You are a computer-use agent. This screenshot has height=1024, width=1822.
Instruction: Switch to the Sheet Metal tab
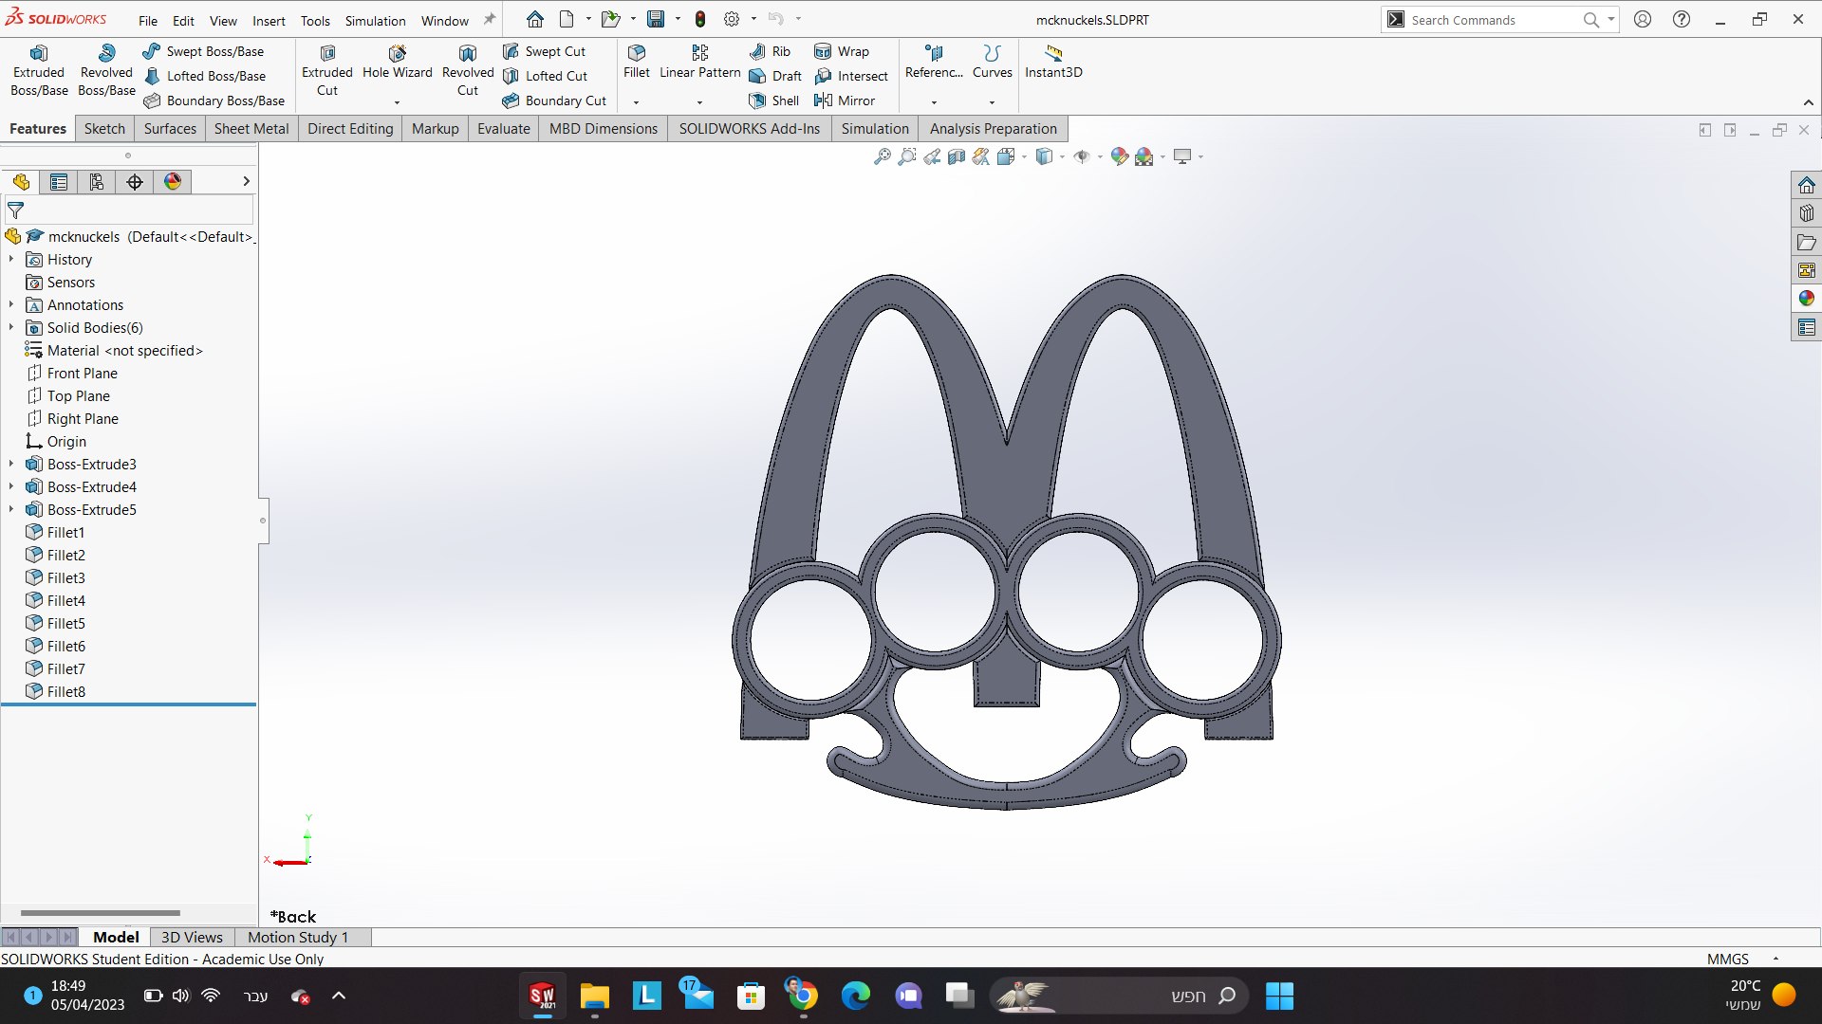click(x=251, y=129)
